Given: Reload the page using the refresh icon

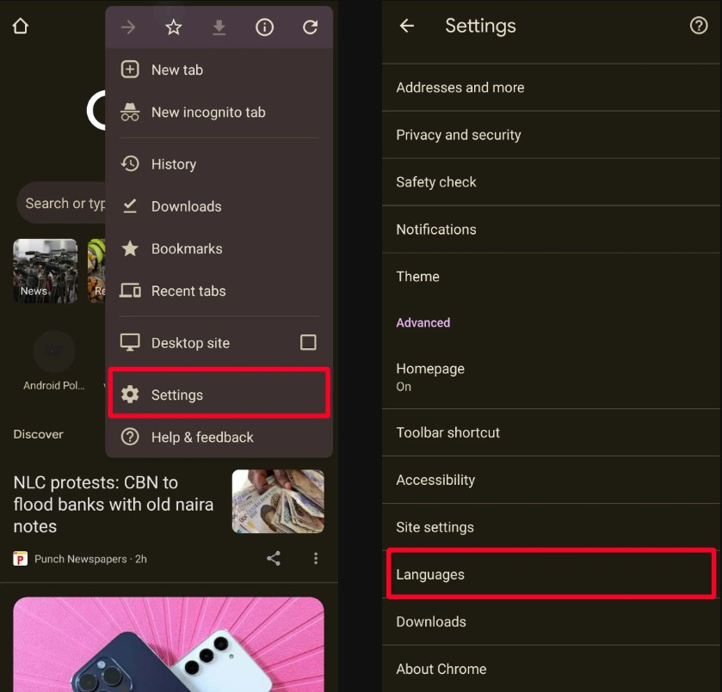Looking at the screenshot, I should point(311,27).
